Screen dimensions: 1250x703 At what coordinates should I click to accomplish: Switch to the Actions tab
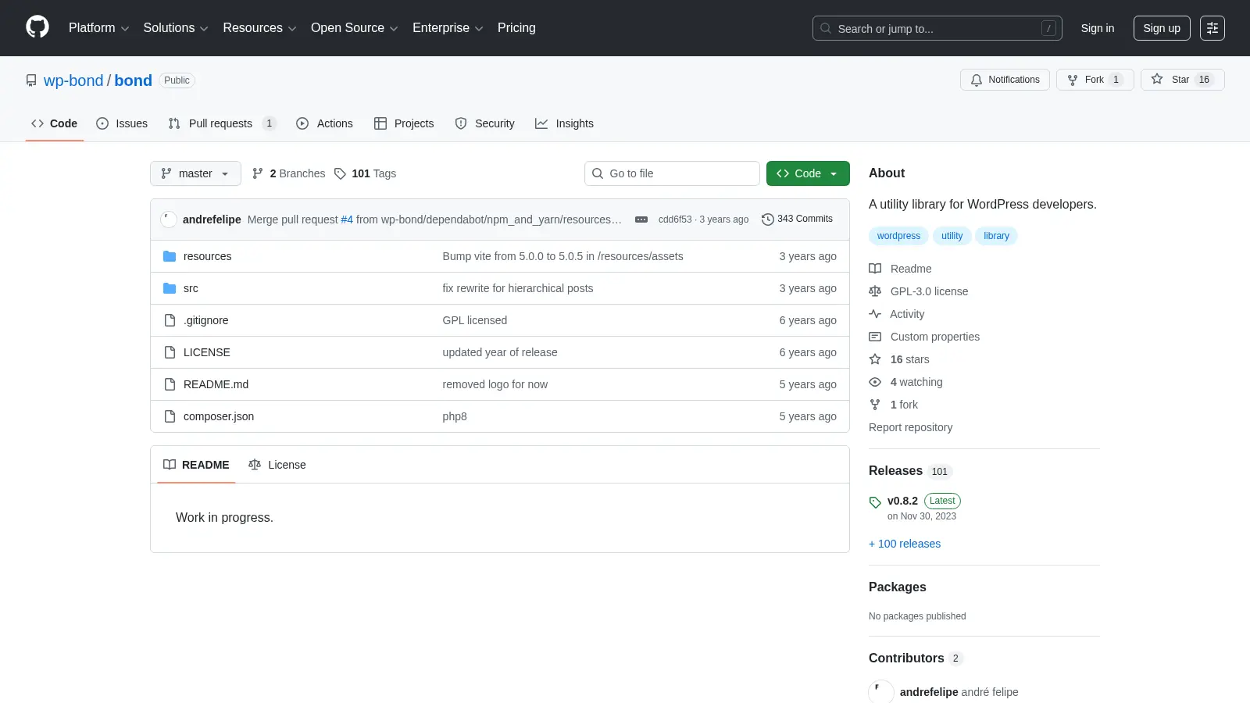(x=324, y=123)
